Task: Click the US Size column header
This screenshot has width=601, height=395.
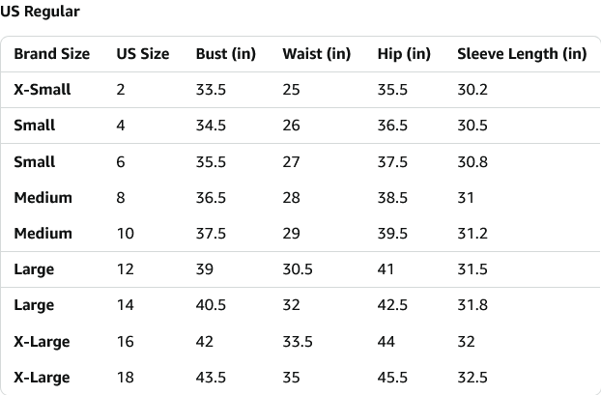Action: [142, 54]
